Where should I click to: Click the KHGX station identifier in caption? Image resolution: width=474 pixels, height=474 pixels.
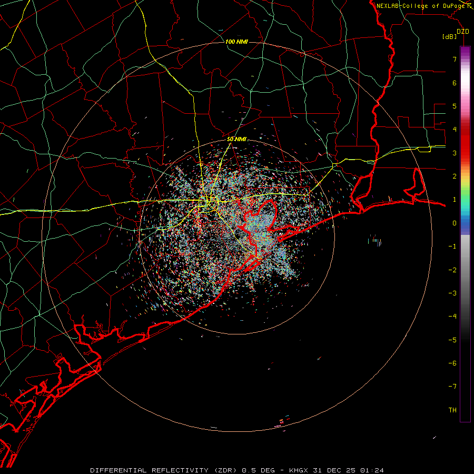(299, 470)
